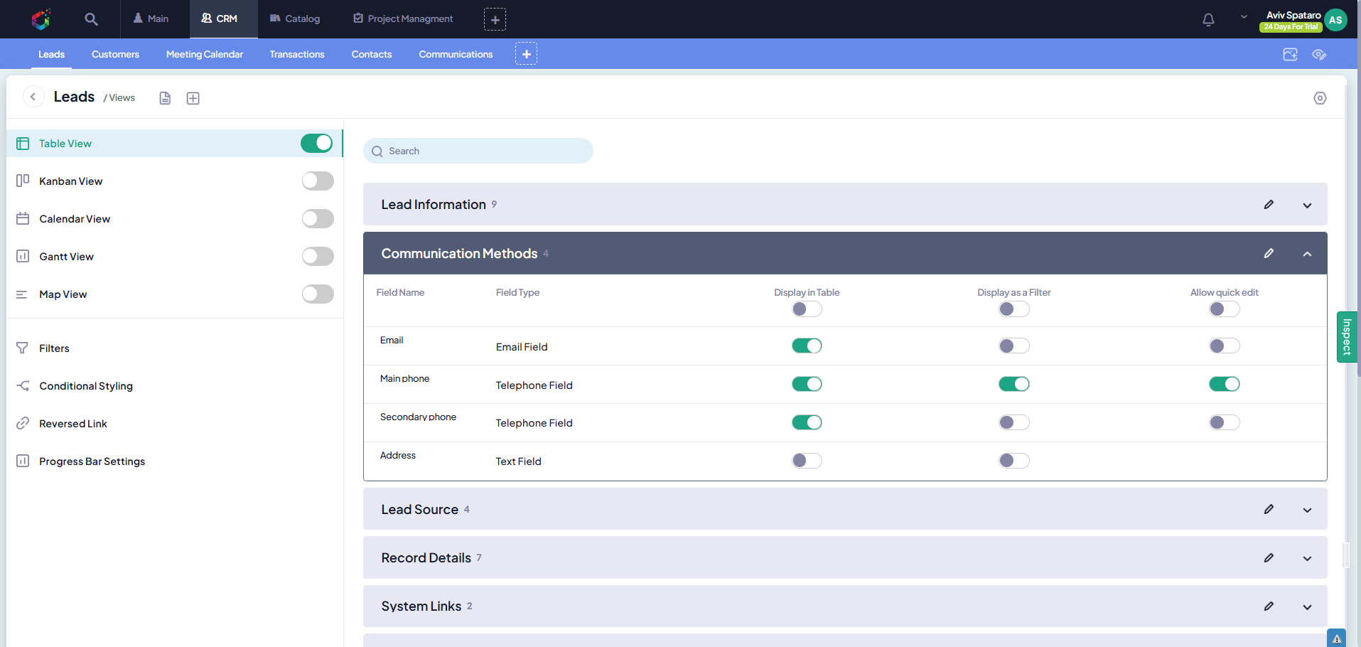Screen dimensions: 1361x647
Task: Expand the Record Details section chevron
Action: (1307, 558)
